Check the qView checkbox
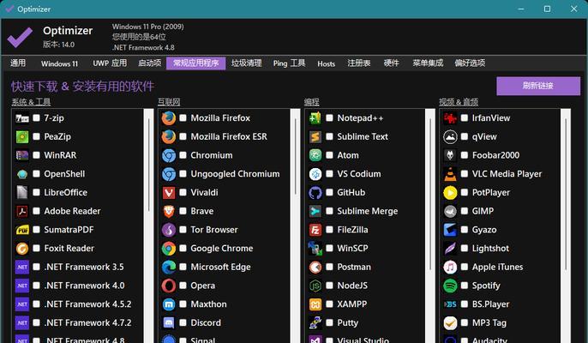 click(x=465, y=136)
